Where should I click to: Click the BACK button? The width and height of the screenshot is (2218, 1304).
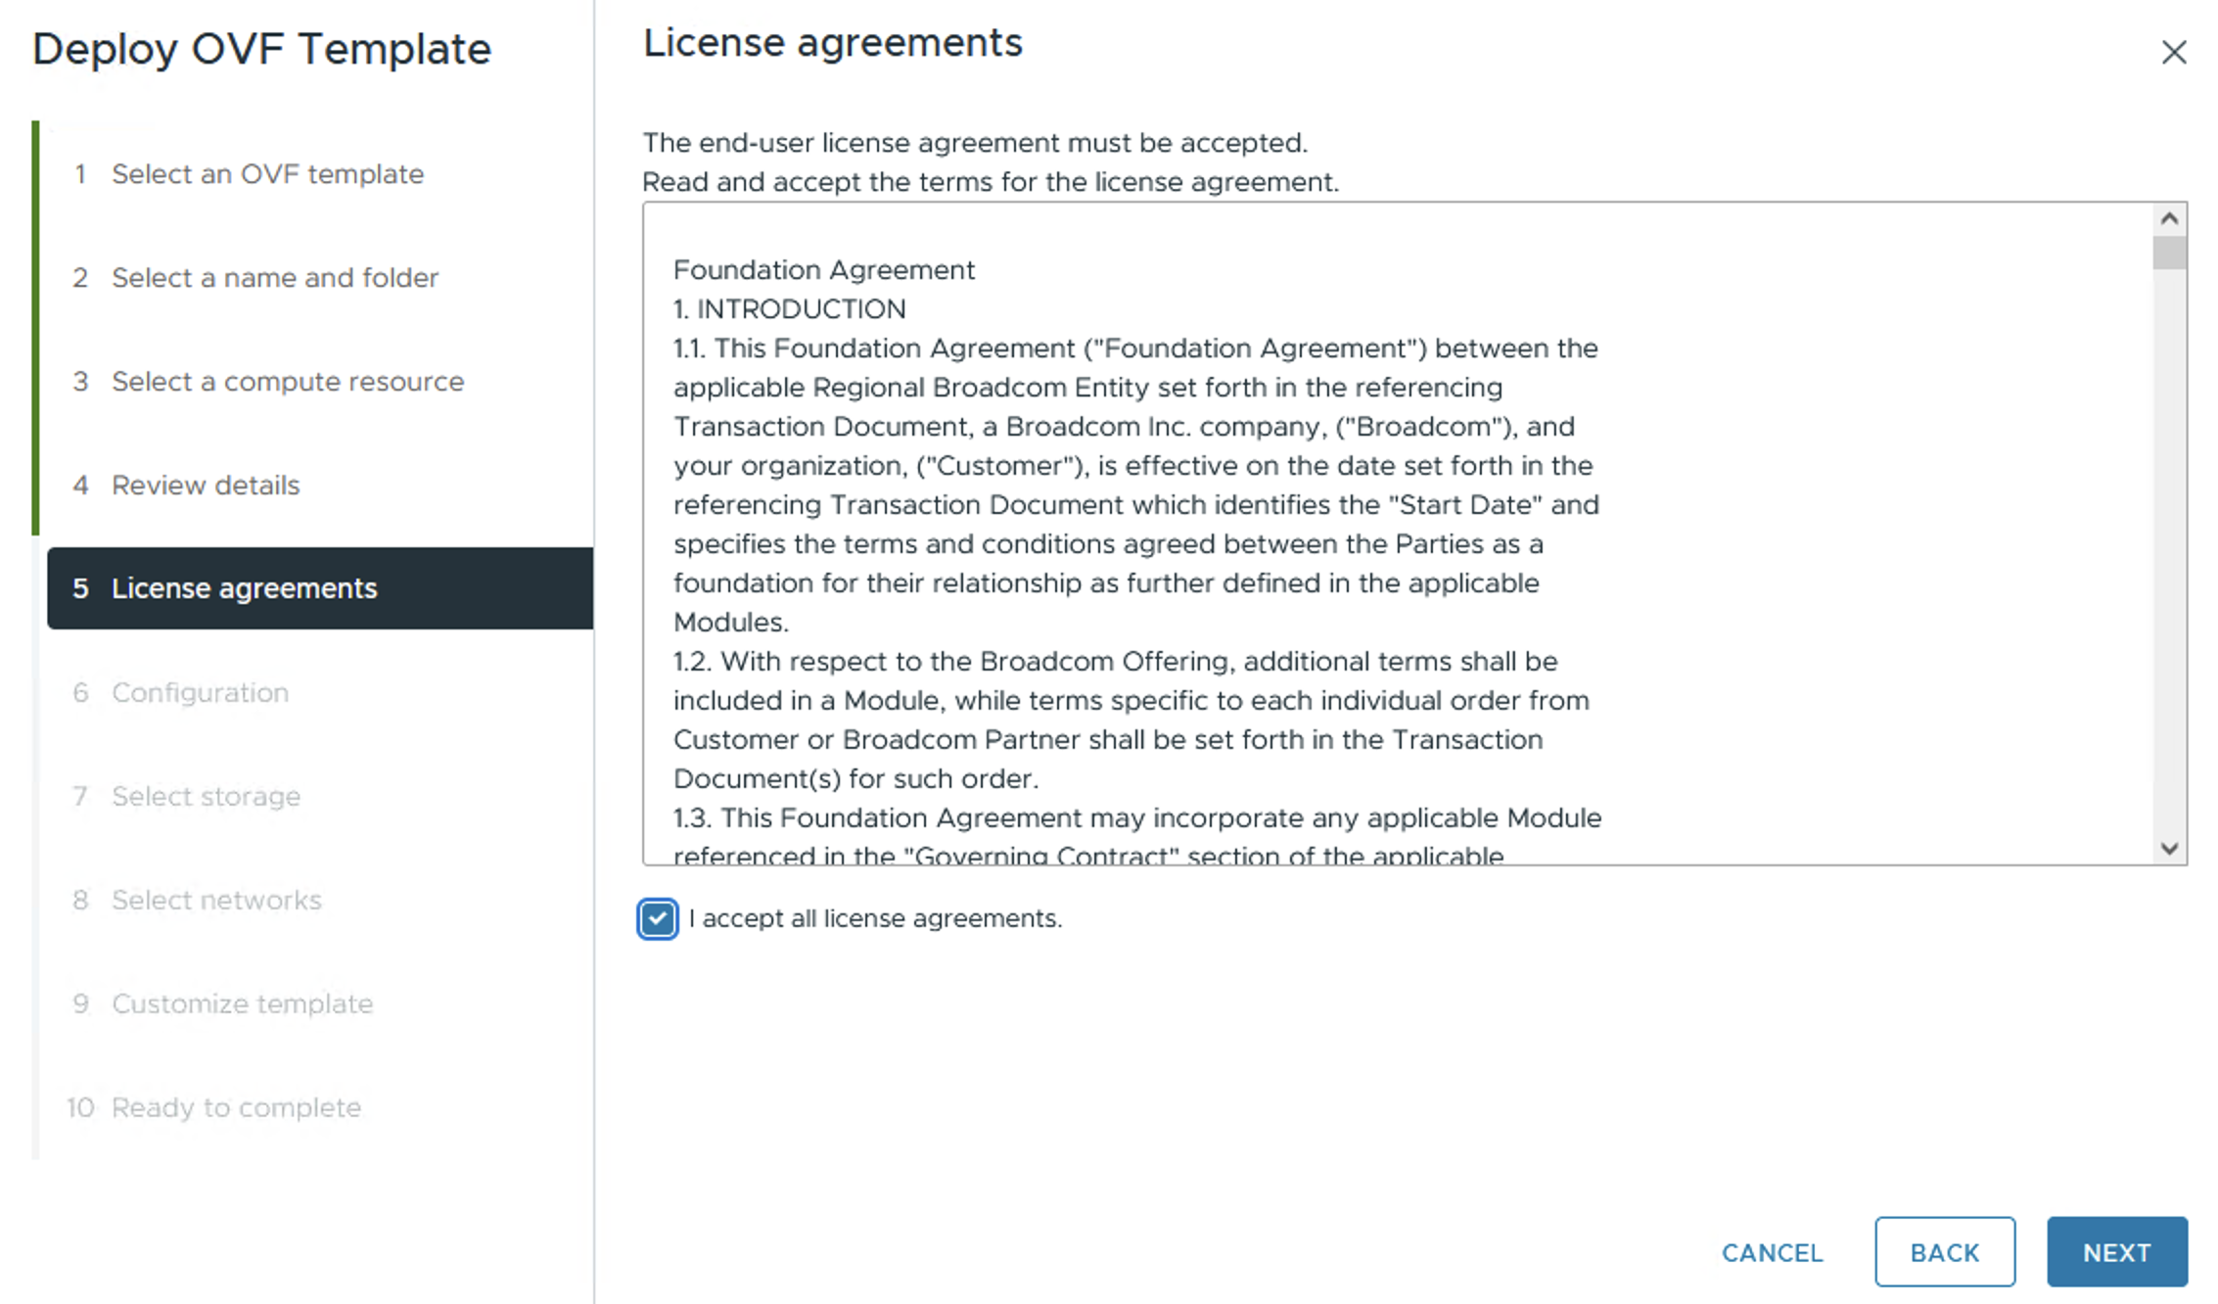1944,1252
